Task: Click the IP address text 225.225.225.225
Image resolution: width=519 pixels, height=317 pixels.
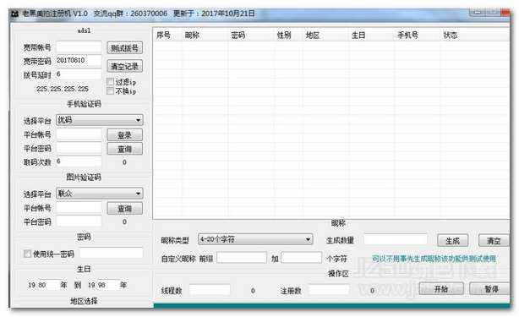Action: [x=63, y=89]
